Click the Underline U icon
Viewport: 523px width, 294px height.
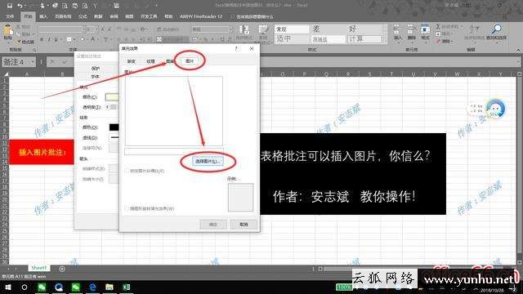56,40
